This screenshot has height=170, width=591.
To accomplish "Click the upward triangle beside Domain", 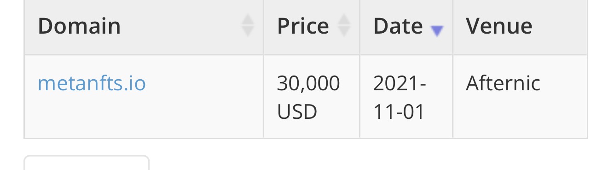I will pyautogui.click(x=248, y=20).
